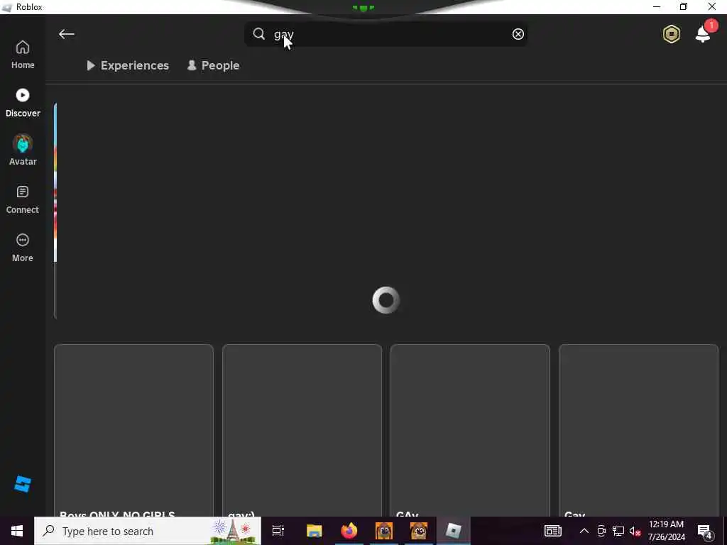Viewport: 727px width, 545px height.
Task: Launch Roblox Studio from sidebar icon
Action: [x=23, y=484]
